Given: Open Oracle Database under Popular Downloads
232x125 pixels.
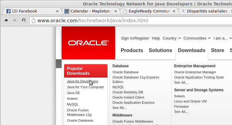Looking at the screenshot, I should tap(80, 120).
